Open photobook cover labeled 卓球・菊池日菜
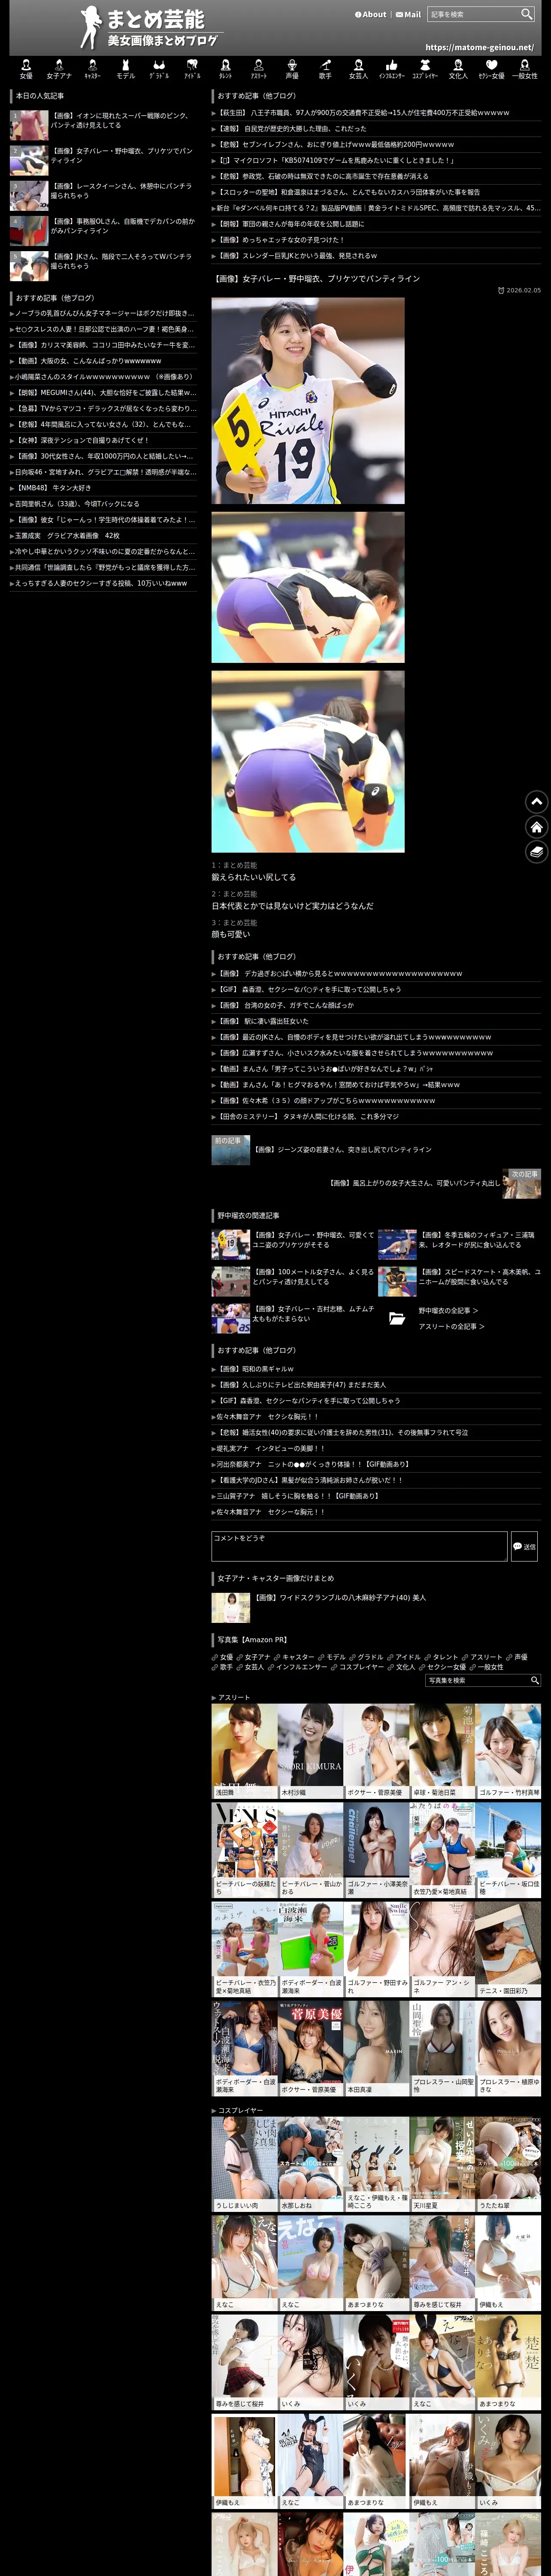Image resolution: width=551 pixels, height=2576 pixels. (442, 1751)
